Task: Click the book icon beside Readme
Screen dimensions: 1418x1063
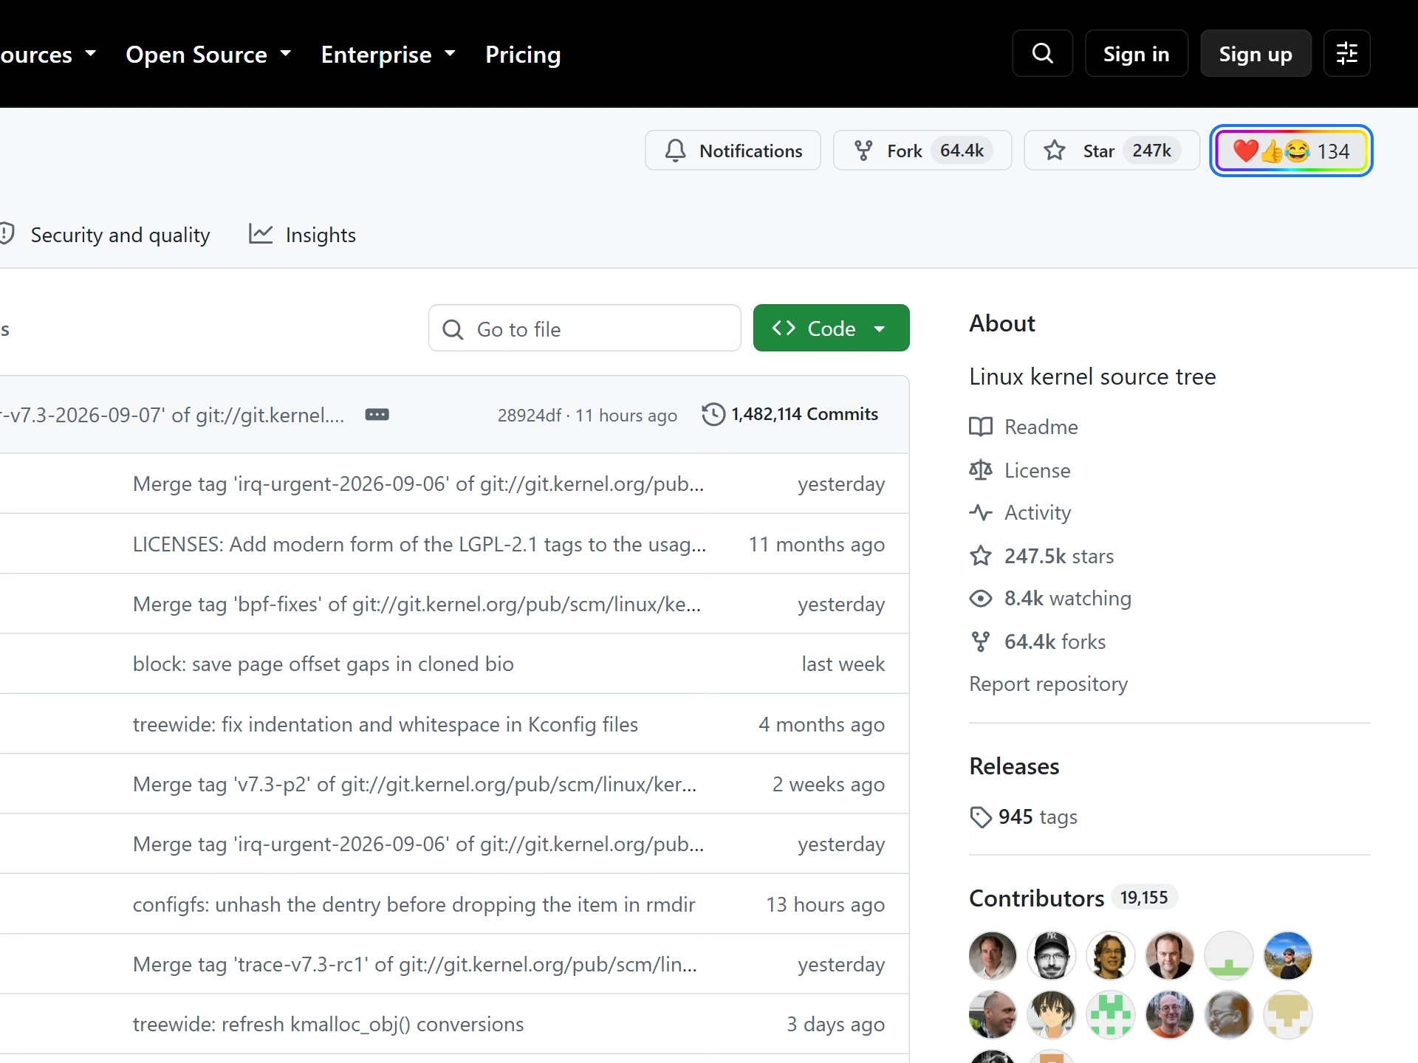Action: tap(980, 427)
